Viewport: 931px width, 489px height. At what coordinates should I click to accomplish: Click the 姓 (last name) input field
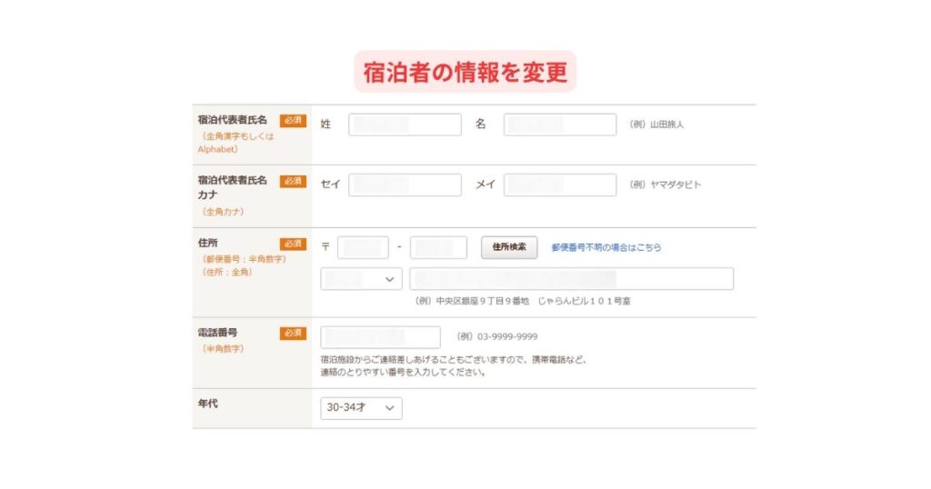coord(405,125)
